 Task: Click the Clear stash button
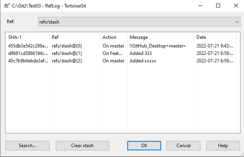[83, 146]
